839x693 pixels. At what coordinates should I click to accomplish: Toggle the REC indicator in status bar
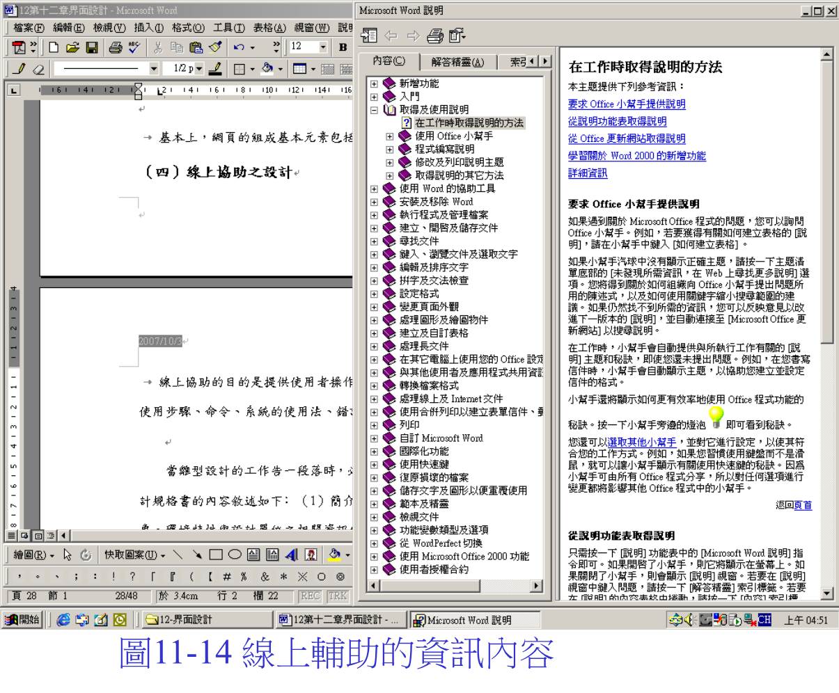pos(309,596)
